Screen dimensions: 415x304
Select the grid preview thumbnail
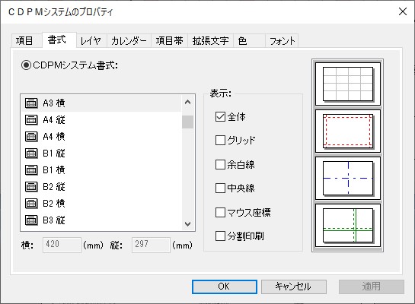(x=348, y=84)
